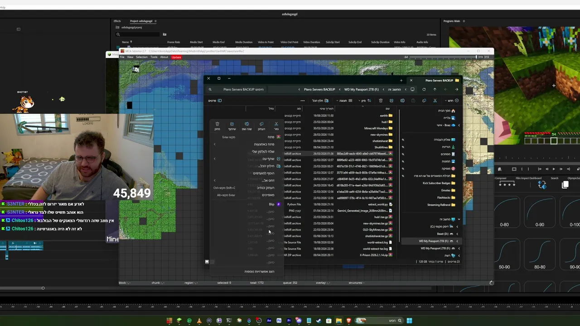The height and width of the screenshot is (326, 580).
Task: Click the Extract All toolbar button
Action: [320, 101]
